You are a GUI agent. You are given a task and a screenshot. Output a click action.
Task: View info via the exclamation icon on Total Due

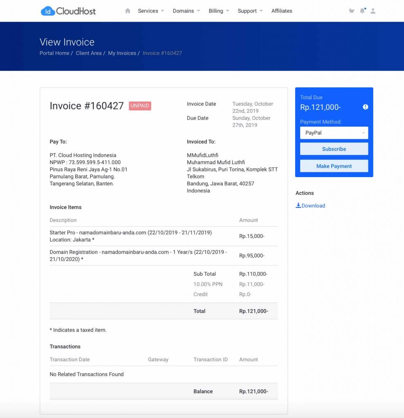pyautogui.click(x=365, y=107)
